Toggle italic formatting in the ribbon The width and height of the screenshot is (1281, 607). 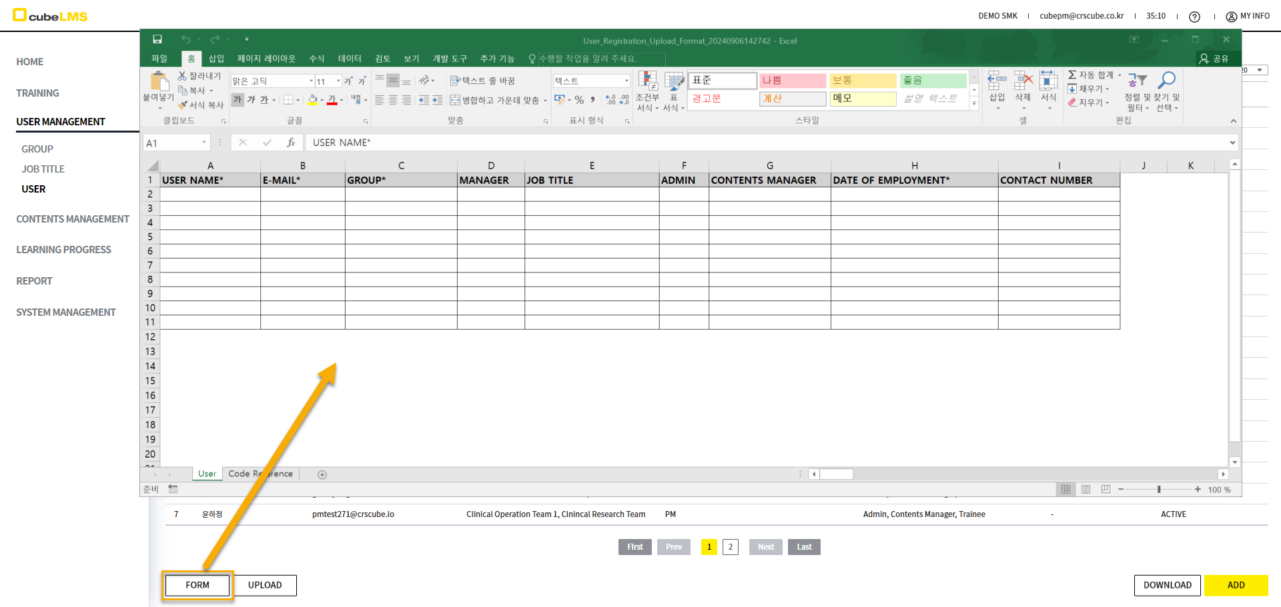point(252,100)
